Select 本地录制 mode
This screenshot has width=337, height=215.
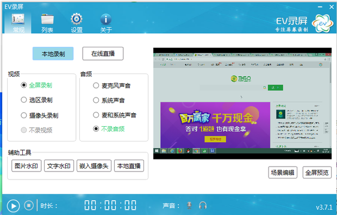[53, 53]
